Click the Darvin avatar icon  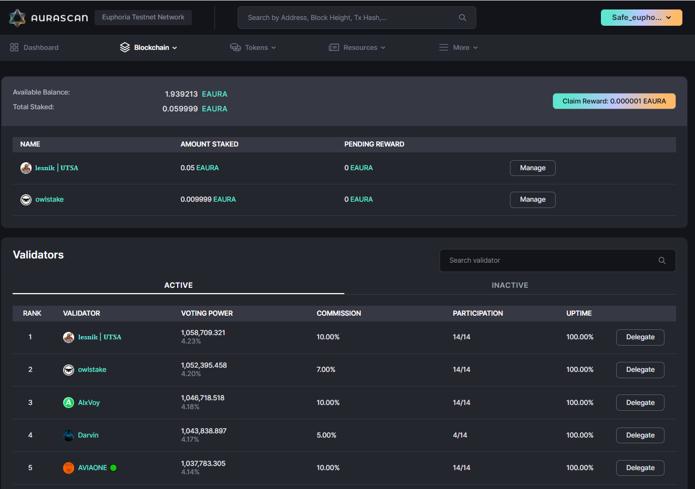(68, 435)
